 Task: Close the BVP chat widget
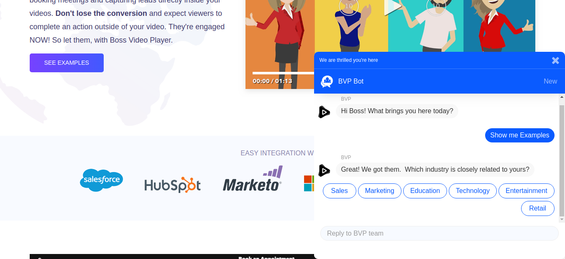pyautogui.click(x=555, y=60)
